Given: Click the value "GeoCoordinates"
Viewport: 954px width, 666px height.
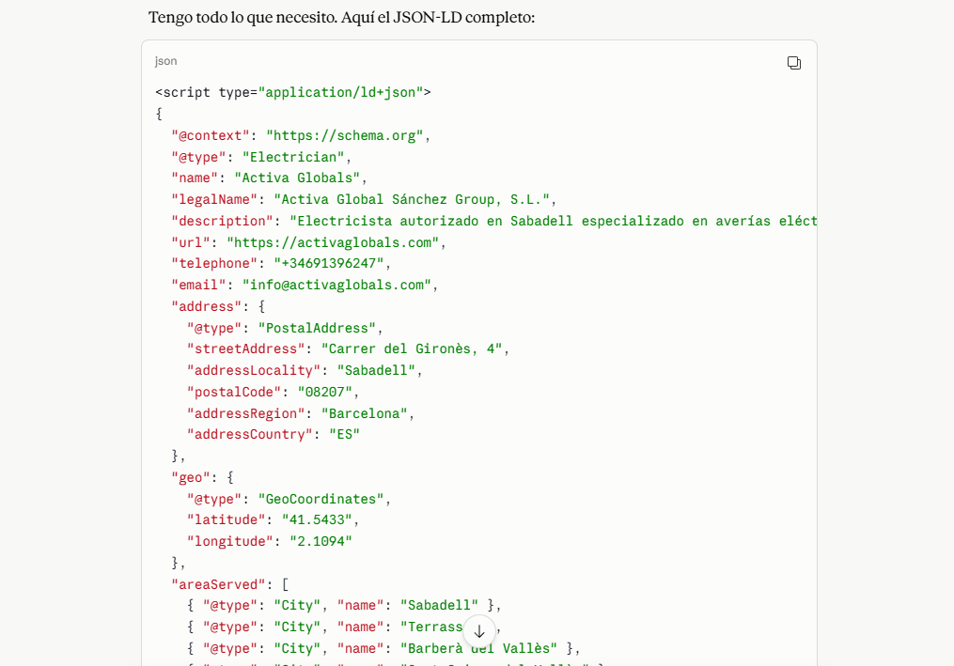Looking at the screenshot, I should [321, 499].
